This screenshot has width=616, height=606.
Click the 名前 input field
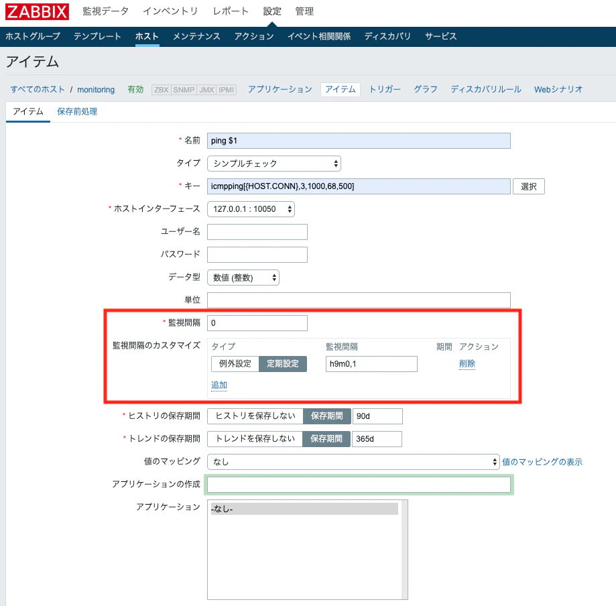click(359, 141)
